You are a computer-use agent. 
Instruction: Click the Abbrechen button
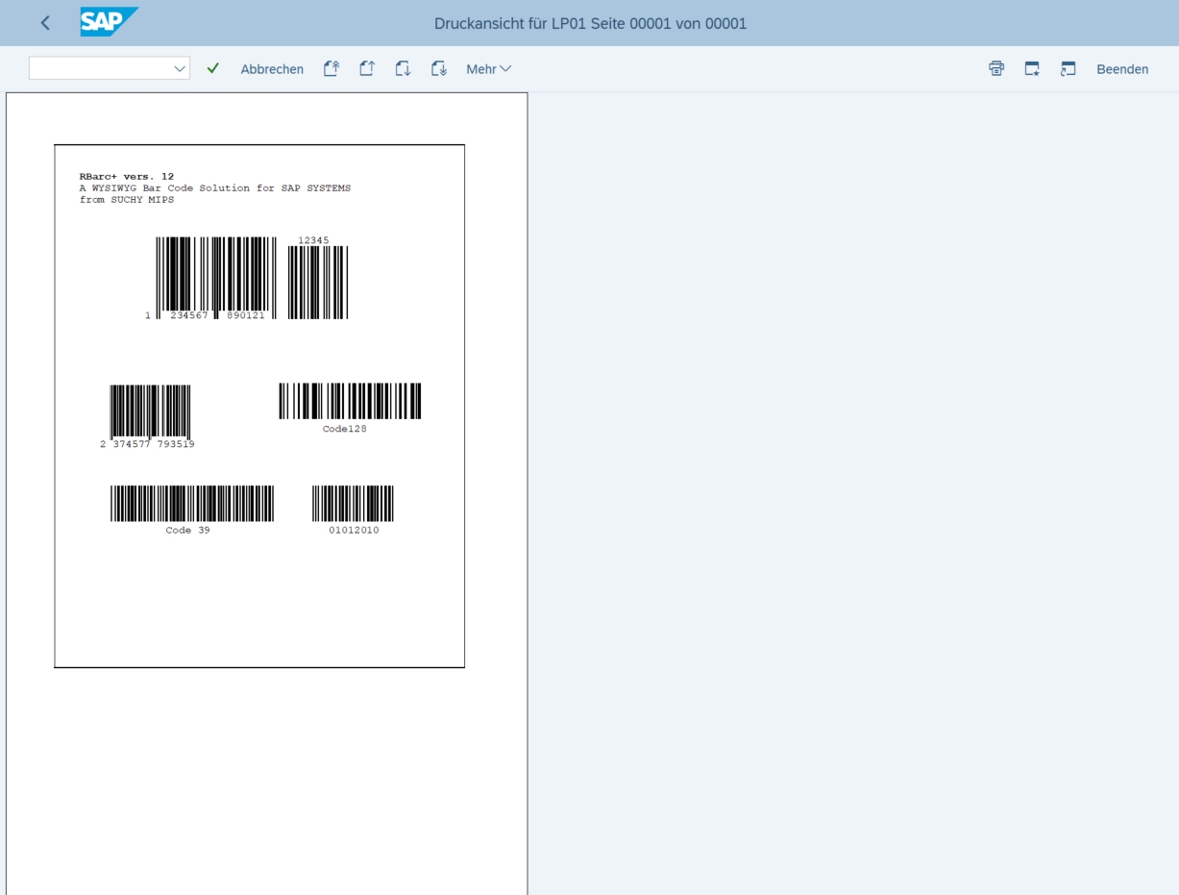click(x=272, y=69)
